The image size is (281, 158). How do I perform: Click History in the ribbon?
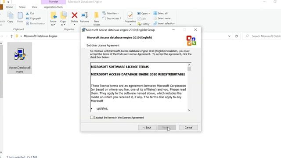(144, 24)
